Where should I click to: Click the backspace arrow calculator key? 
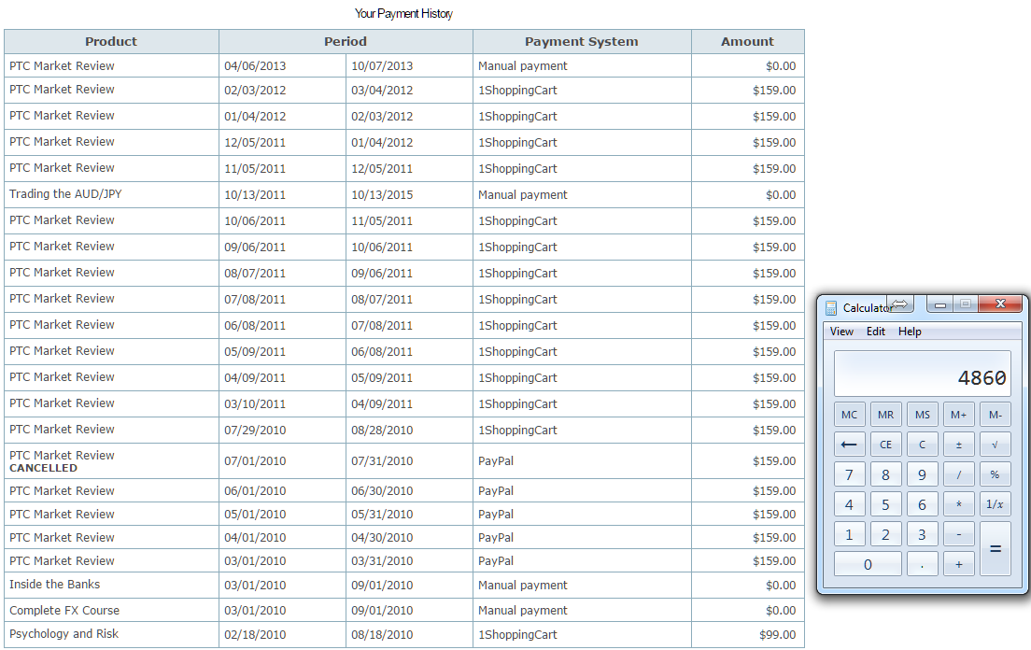pyautogui.click(x=850, y=445)
